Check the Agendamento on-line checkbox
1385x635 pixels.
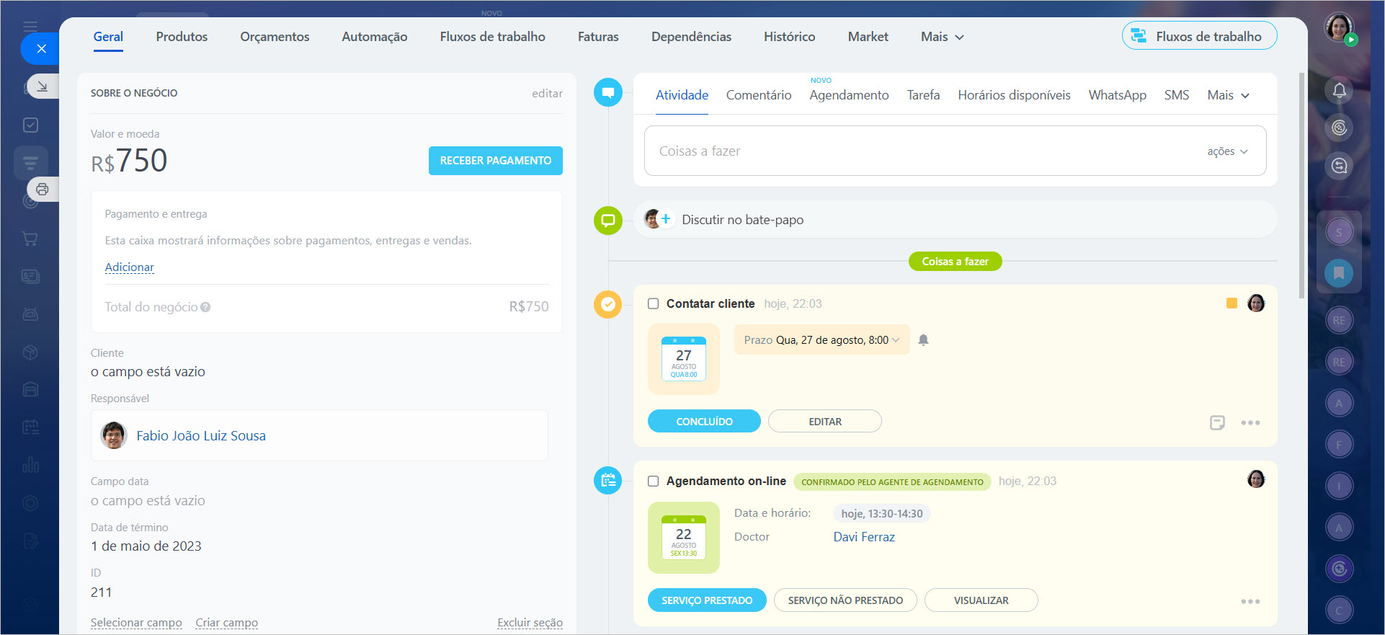(653, 481)
